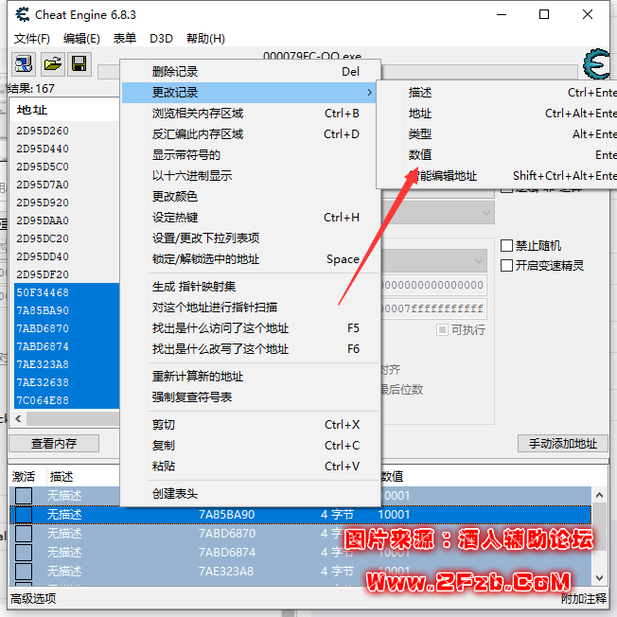
Task: Pick 地址 in the submenu
Action: 498,114
